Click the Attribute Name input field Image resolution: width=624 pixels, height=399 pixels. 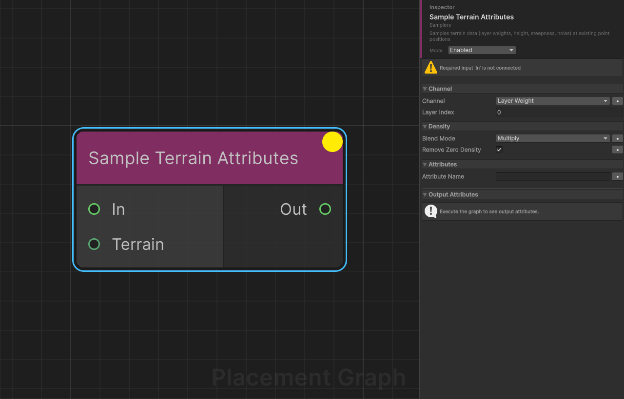coord(553,176)
